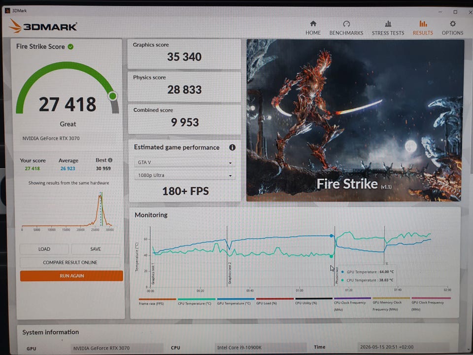The width and height of the screenshot is (473, 355).
Task: Click NVIDIA GeForce RTX 3070 under score
Action: pos(51,138)
